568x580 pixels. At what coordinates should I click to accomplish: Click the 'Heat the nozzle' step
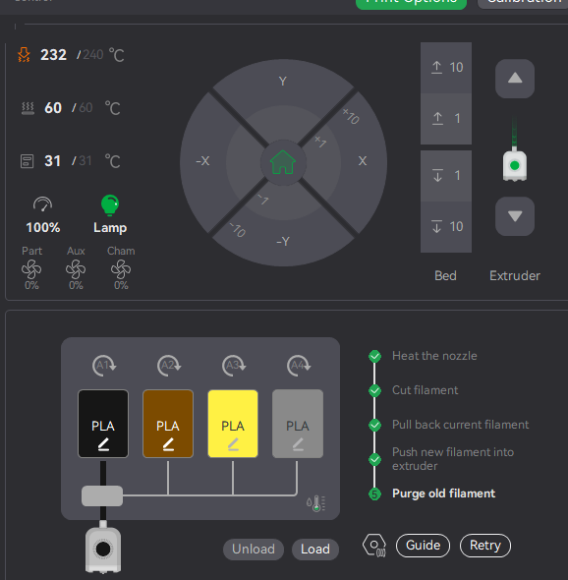[434, 356]
